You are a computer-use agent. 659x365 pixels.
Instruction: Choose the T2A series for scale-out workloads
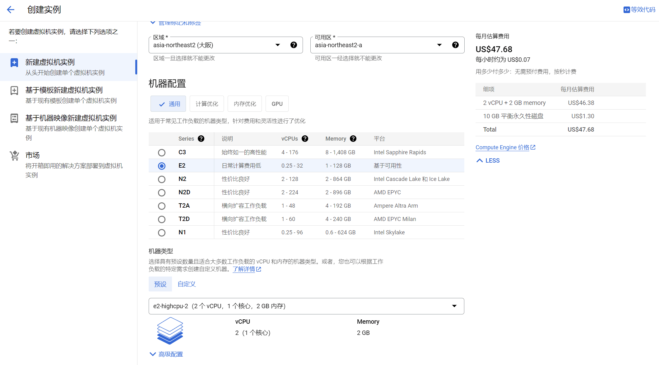click(x=161, y=206)
